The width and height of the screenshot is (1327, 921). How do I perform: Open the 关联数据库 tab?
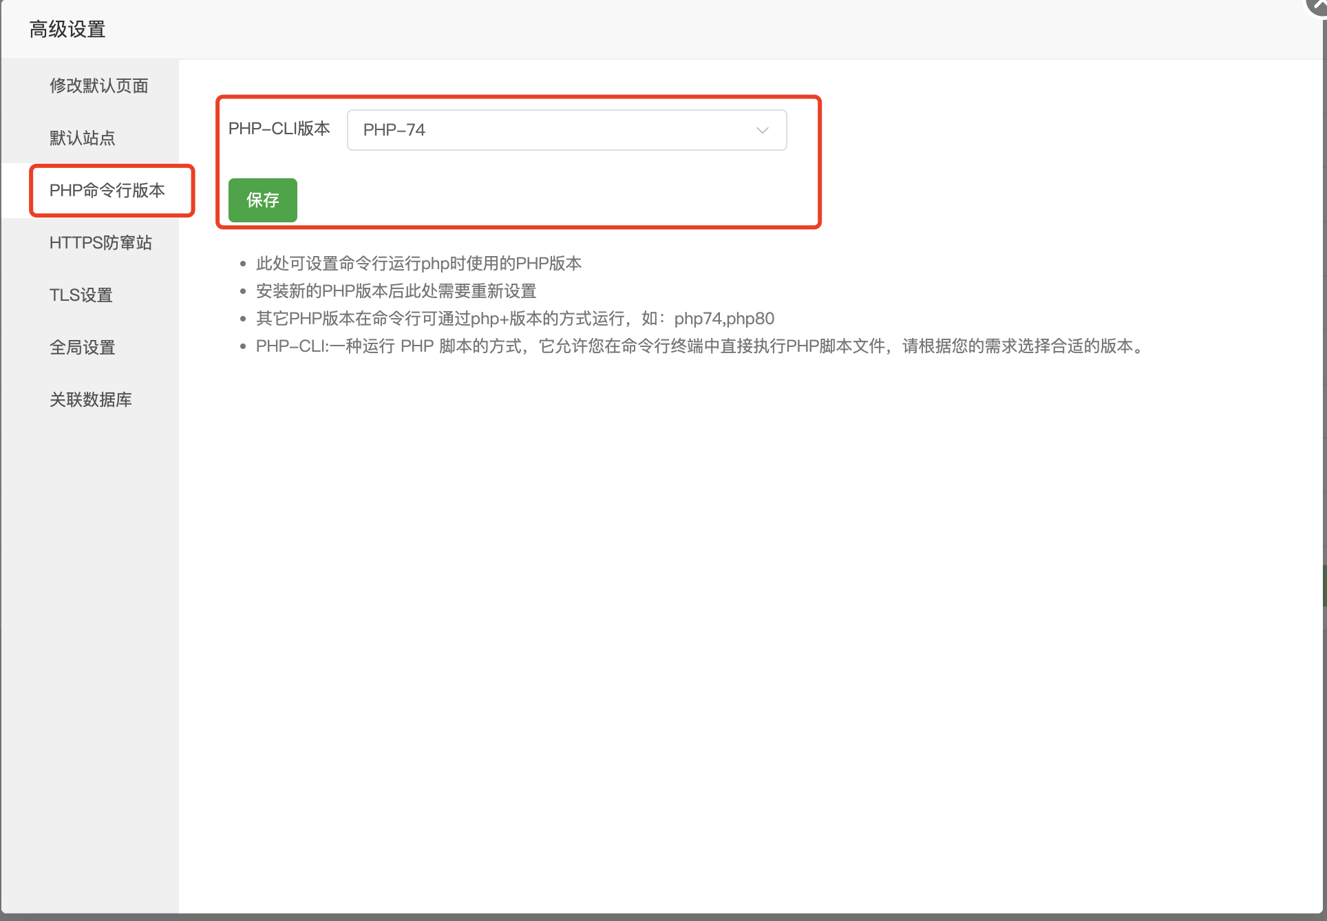pyautogui.click(x=90, y=400)
